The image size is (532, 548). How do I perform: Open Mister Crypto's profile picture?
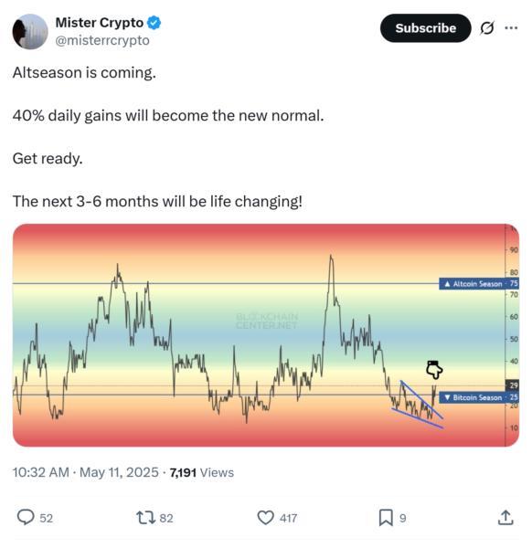pyautogui.click(x=30, y=31)
